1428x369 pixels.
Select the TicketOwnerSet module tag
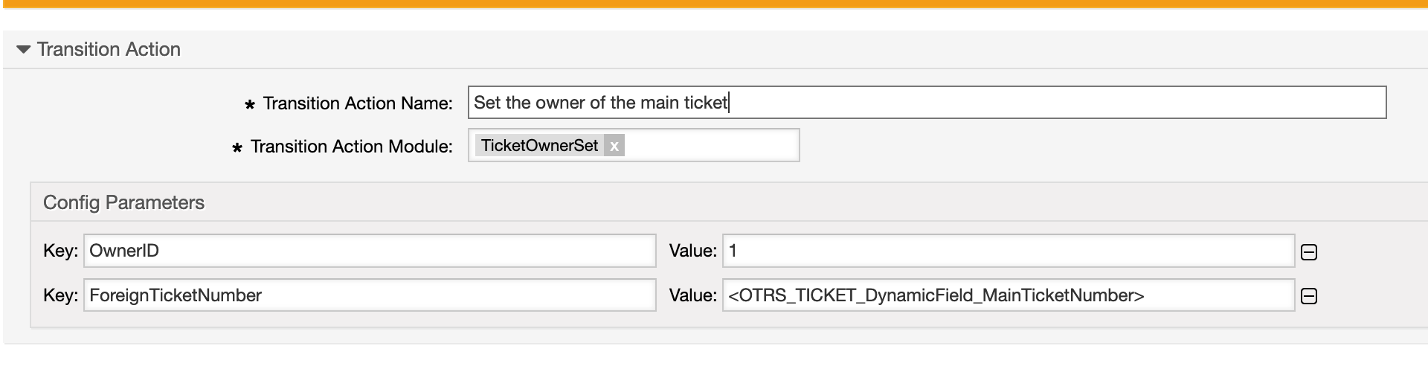click(x=539, y=146)
